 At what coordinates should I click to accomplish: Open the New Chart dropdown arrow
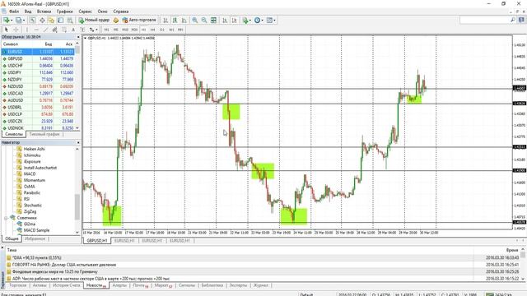12,21
